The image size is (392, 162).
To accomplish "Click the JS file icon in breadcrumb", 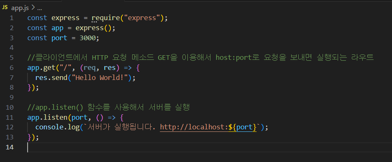I will point(5,8).
